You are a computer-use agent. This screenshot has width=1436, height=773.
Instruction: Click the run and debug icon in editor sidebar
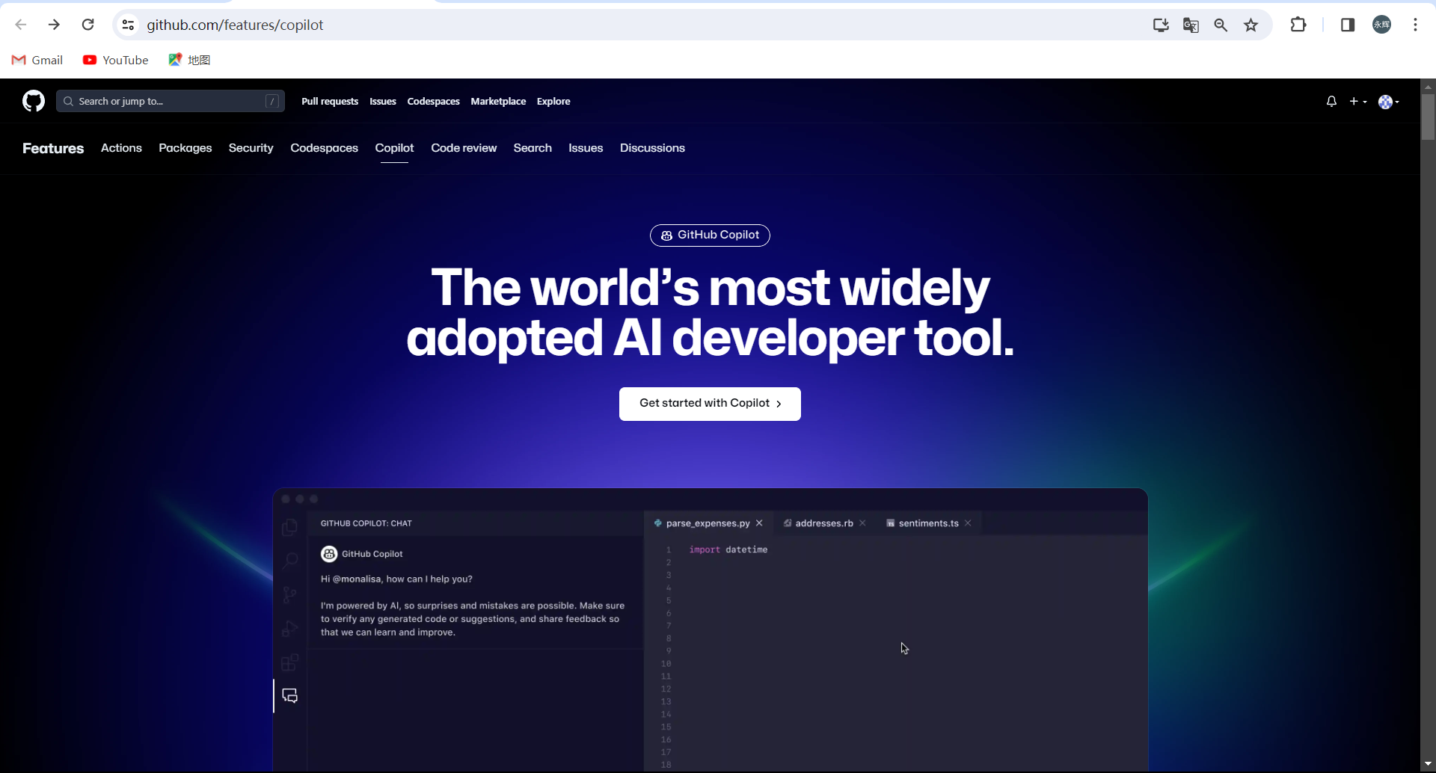point(290,629)
